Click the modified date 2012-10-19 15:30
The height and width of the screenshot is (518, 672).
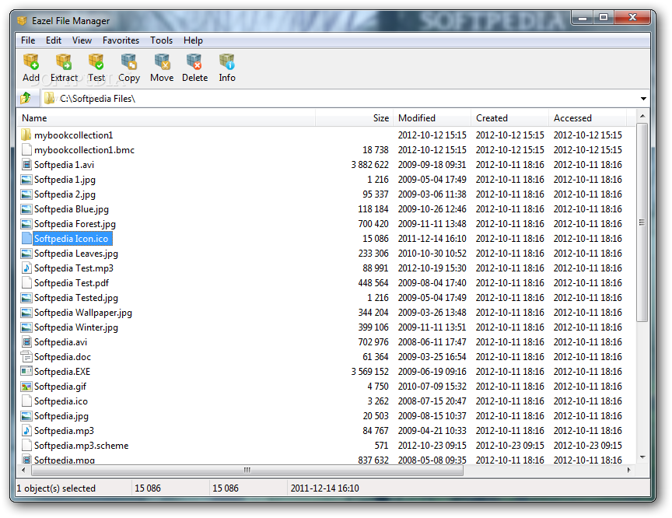(x=432, y=268)
